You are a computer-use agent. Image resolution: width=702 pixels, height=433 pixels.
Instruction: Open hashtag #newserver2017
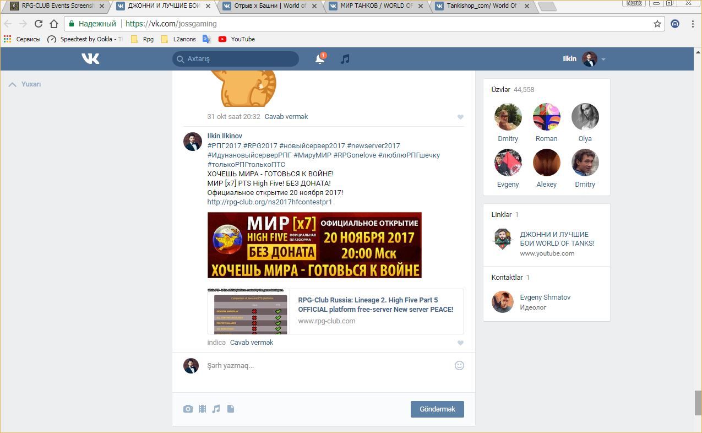point(373,146)
